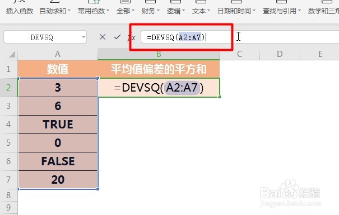
Task: Select column D header
Action: coord(280,54)
